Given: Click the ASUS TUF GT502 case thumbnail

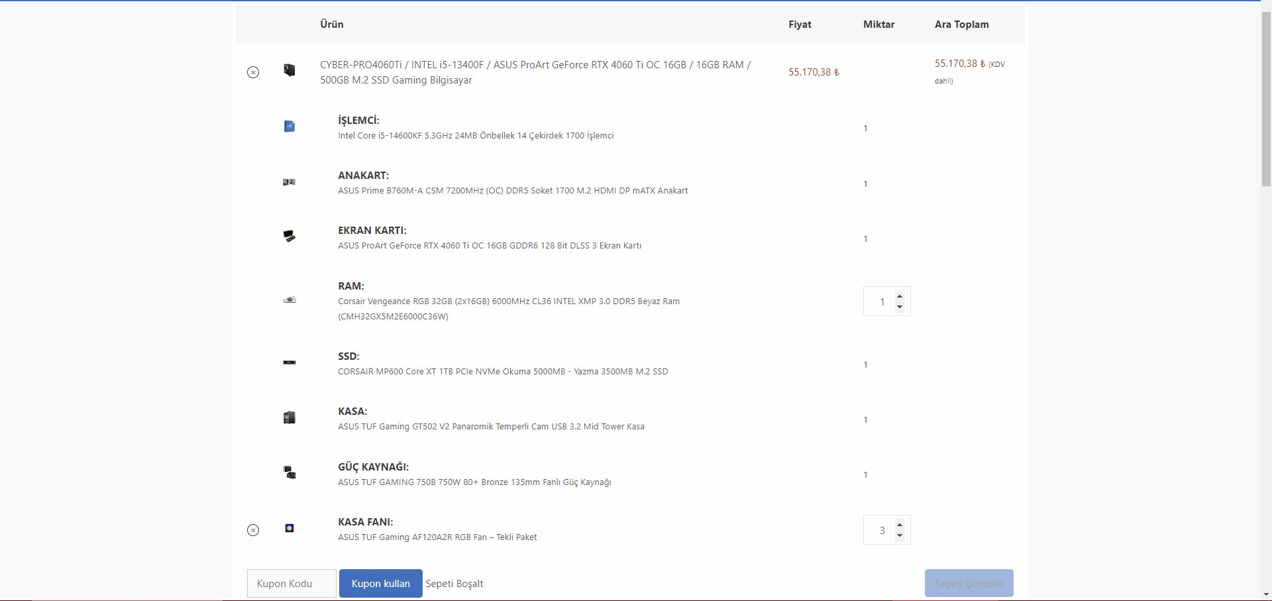Looking at the screenshot, I should point(290,418).
